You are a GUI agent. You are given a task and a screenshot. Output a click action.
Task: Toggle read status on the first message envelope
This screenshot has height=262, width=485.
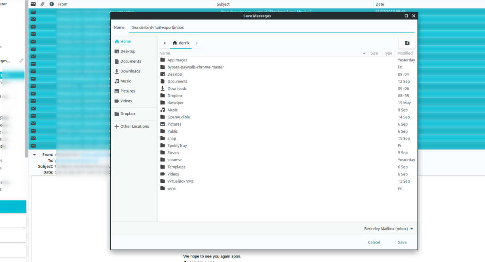[x=33, y=12]
